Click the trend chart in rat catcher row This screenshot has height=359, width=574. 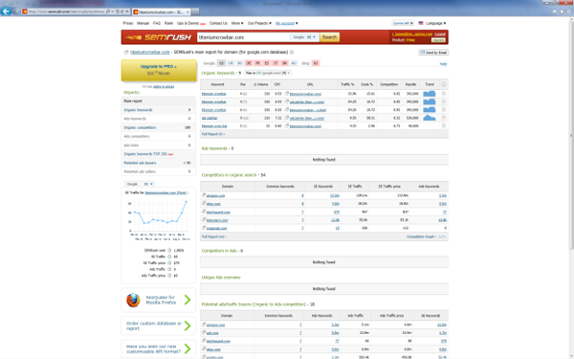(x=429, y=118)
